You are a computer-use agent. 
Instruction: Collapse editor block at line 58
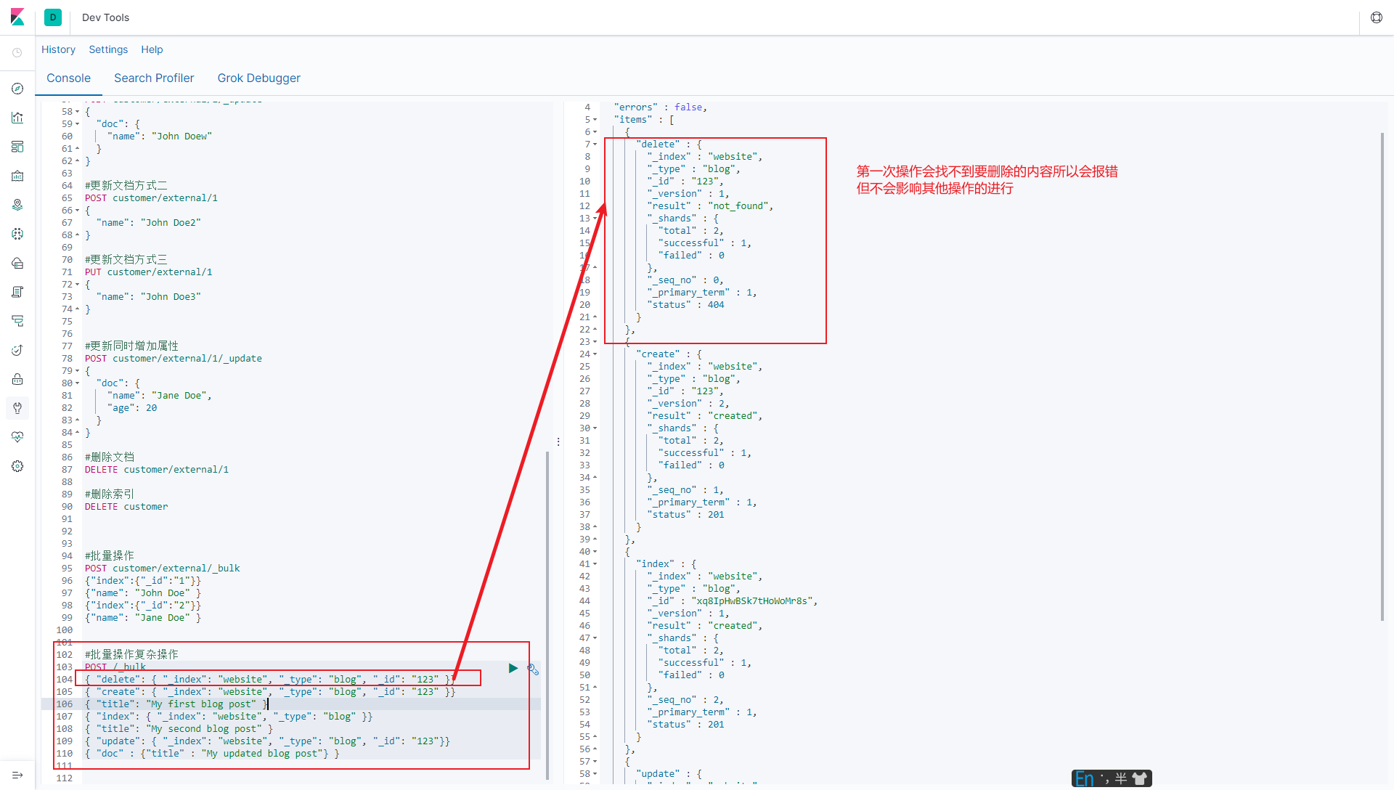pyautogui.click(x=78, y=112)
